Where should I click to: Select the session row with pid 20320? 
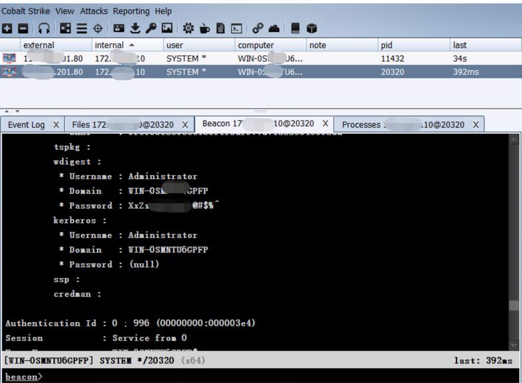coord(261,72)
